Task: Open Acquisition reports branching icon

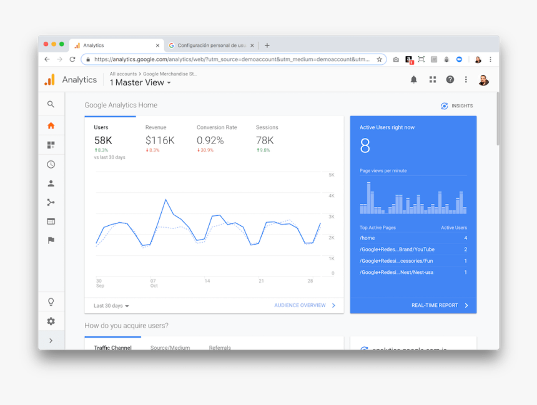Action: pos(51,202)
